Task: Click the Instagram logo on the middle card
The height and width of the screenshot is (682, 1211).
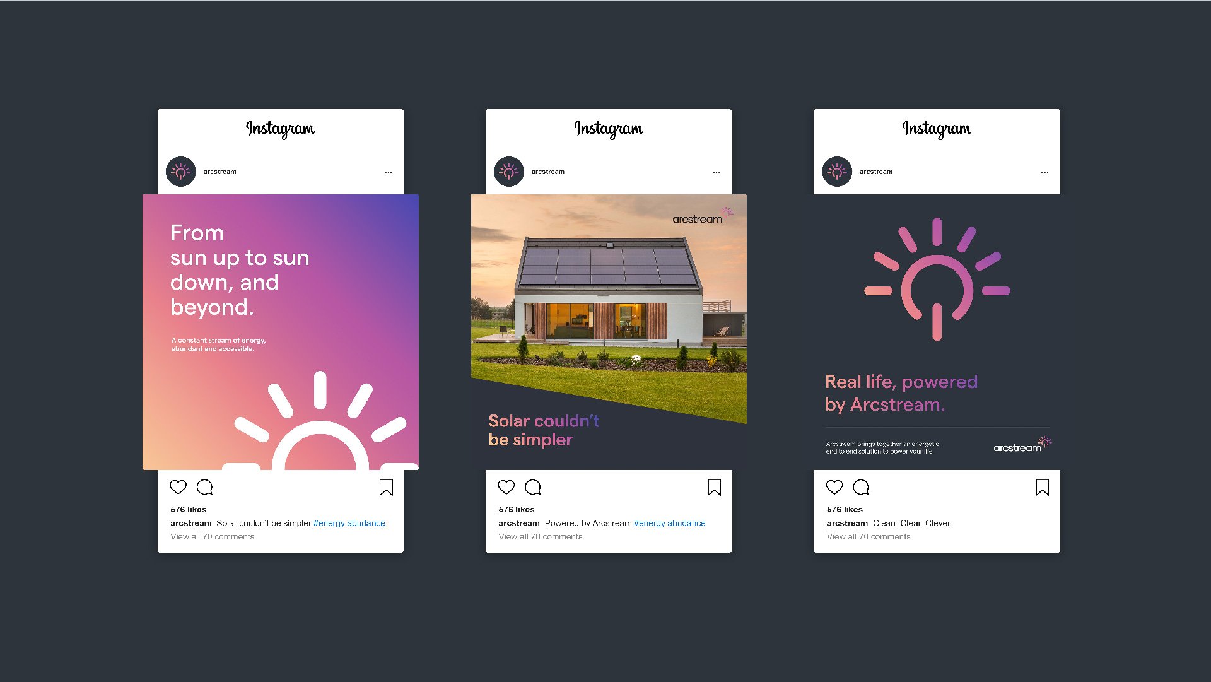Action: point(609,129)
